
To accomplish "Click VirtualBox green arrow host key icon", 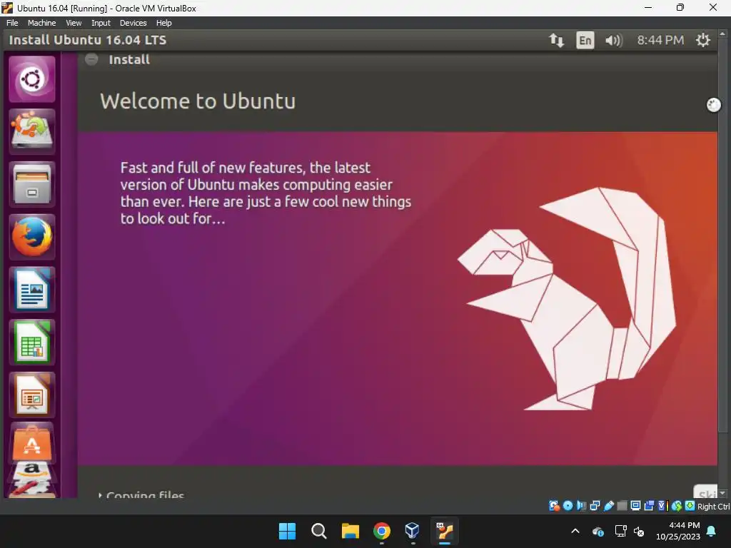I will click(x=690, y=506).
